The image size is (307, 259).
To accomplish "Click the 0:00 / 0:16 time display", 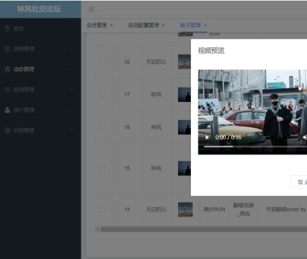I will [x=228, y=137].
